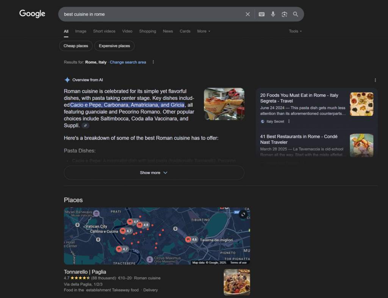Open the Cards tab
This screenshot has height=298, width=388.
(x=185, y=31)
